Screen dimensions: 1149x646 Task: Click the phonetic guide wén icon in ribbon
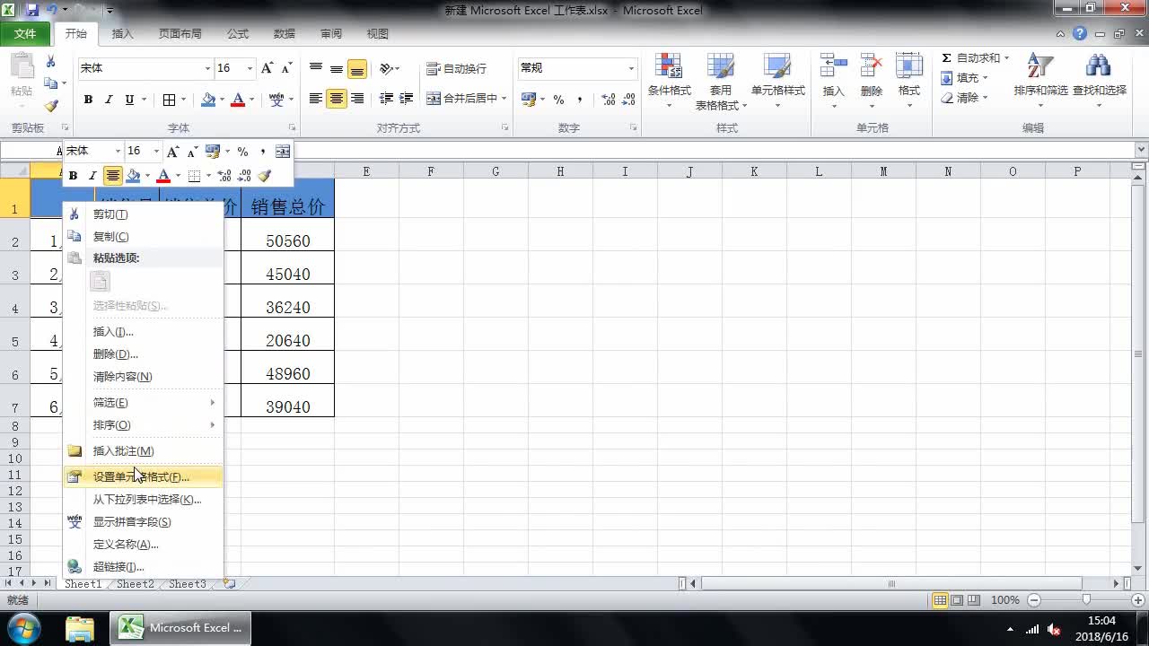coord(276,100)
